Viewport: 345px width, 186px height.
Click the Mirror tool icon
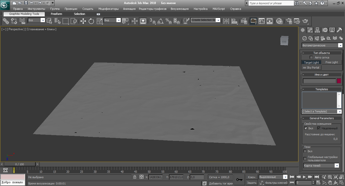click(x=226, y=21)
